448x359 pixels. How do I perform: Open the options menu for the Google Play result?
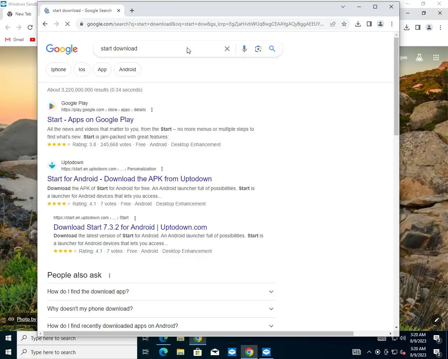pos(152,110)
